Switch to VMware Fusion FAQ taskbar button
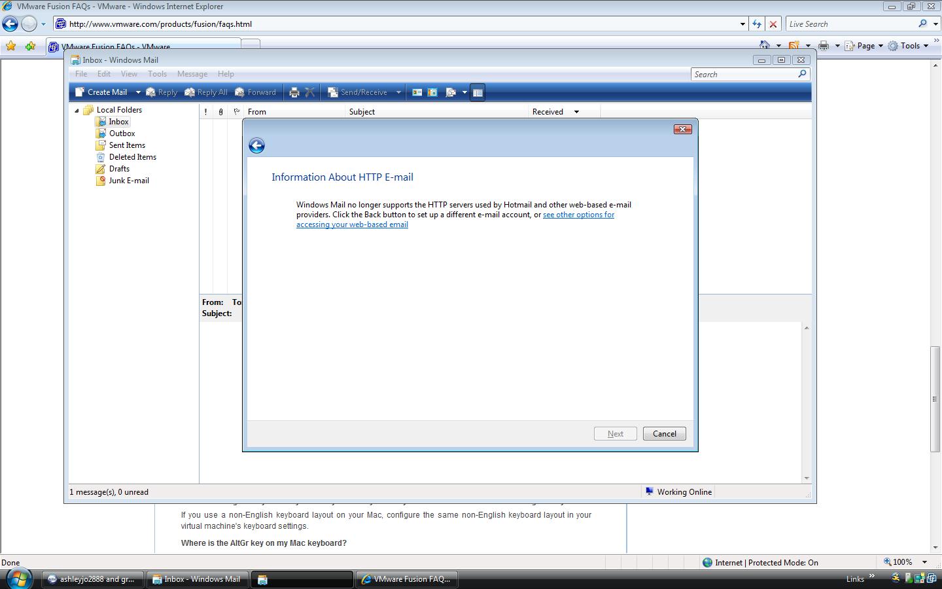The width and height of the screenshot is (942, 589). [x=406, y=579]
